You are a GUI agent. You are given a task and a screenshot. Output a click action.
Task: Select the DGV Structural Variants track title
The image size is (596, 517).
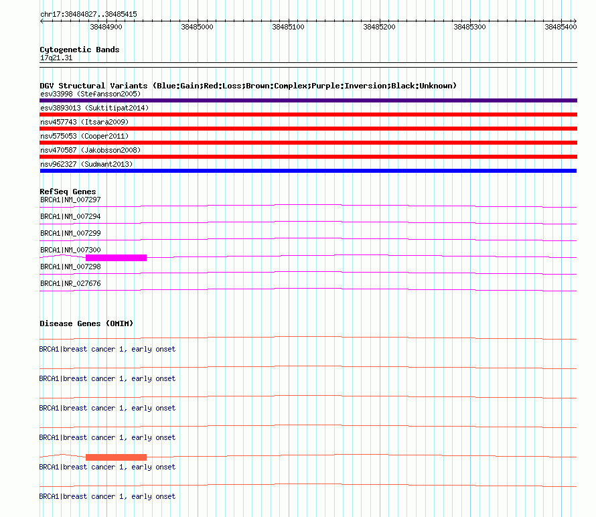tap(248, 86)
